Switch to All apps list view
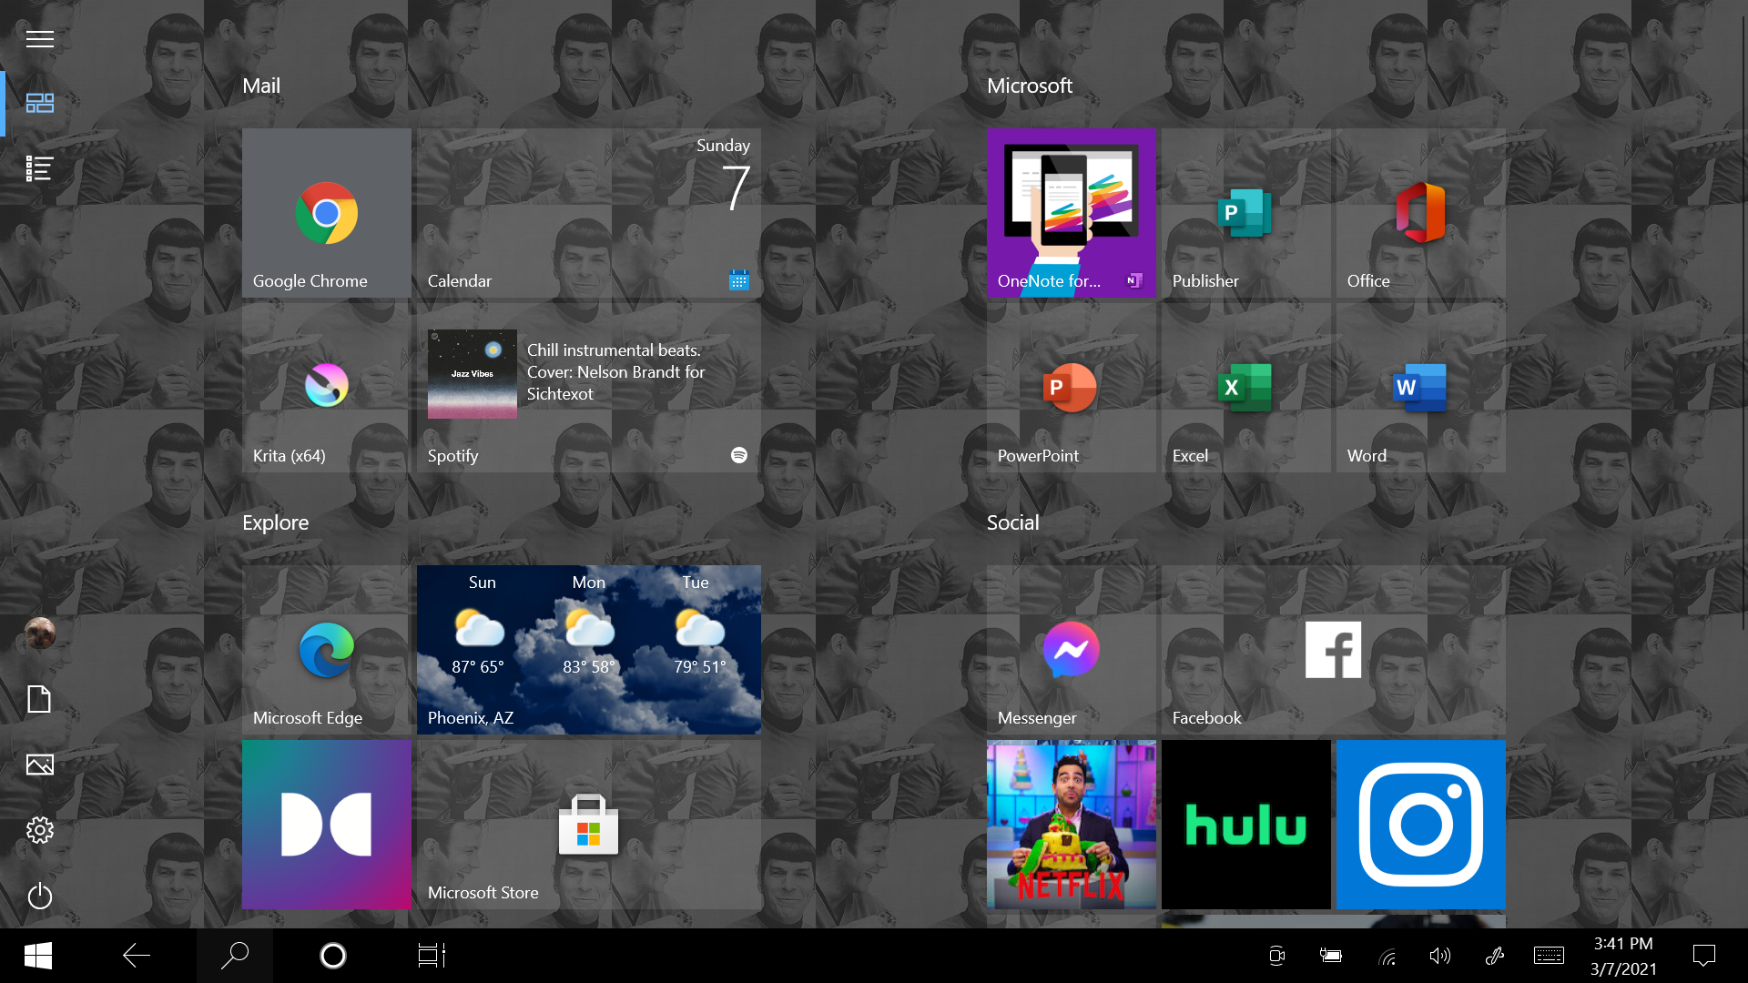The height and width of the screenshot is (983, 1748). [x=40, y=168]
